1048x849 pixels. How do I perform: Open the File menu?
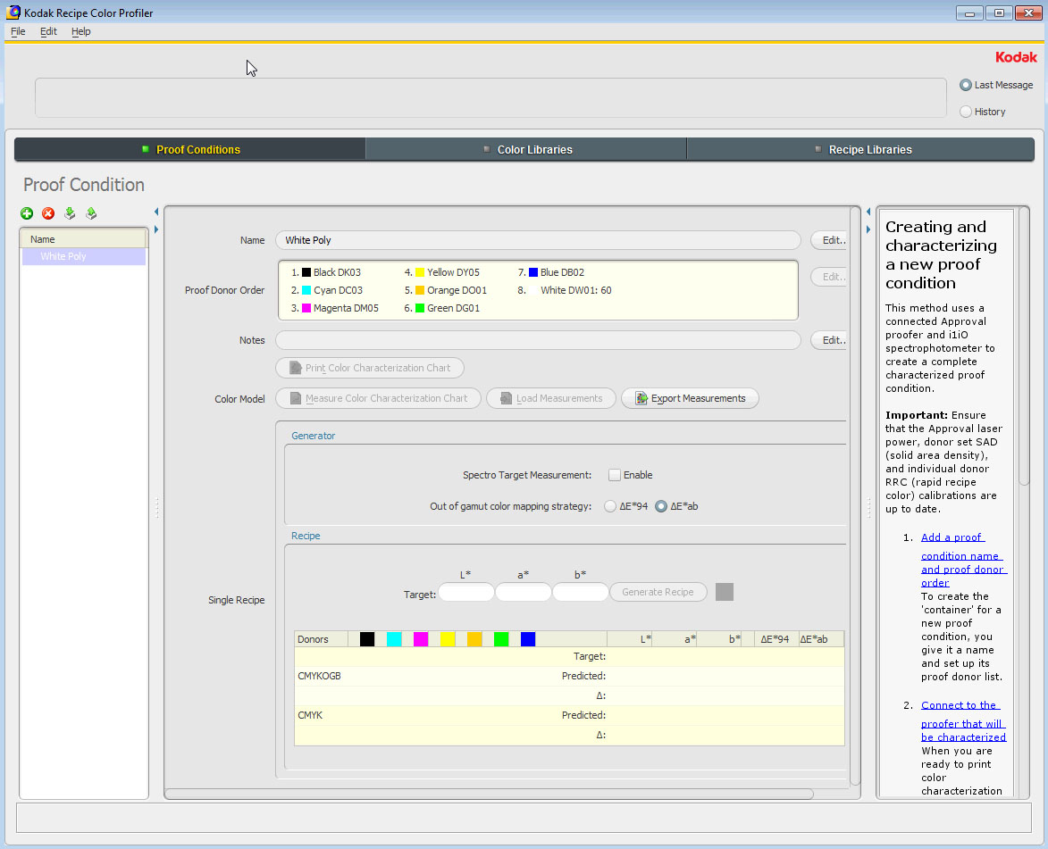[18, 31]
